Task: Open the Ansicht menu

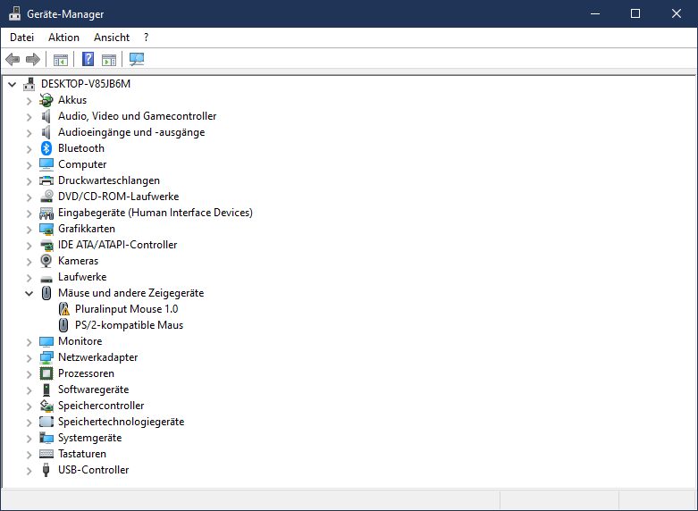Action: click(x=112, y=38)
